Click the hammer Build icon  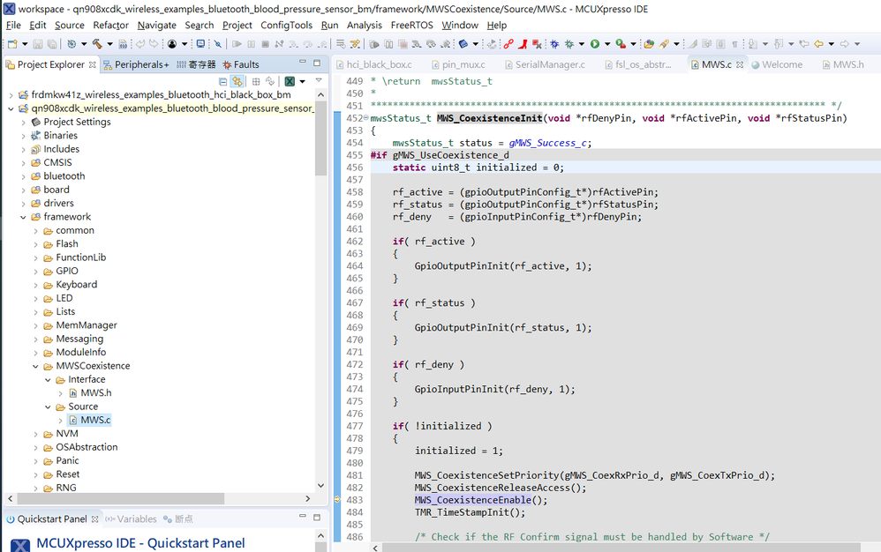[x=97, y=44]
